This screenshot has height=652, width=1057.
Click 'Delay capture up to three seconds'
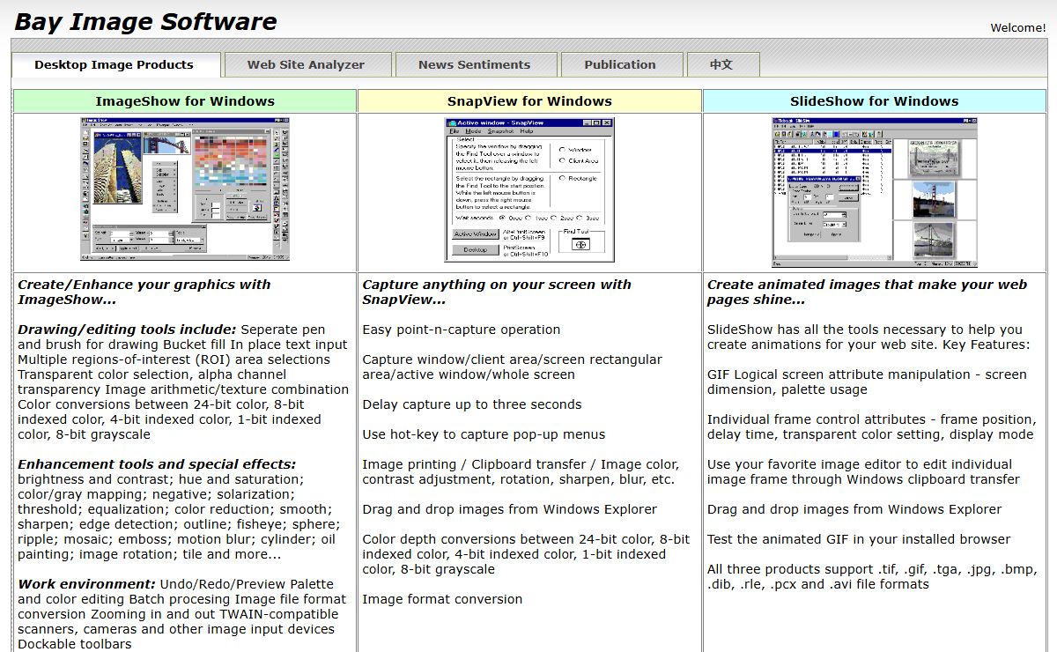coord(472,404)
